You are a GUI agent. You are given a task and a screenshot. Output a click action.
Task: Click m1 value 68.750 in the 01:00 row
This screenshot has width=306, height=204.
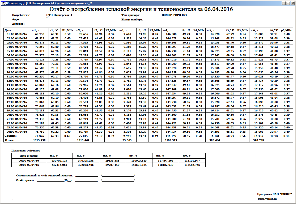[x=40, y=34]
